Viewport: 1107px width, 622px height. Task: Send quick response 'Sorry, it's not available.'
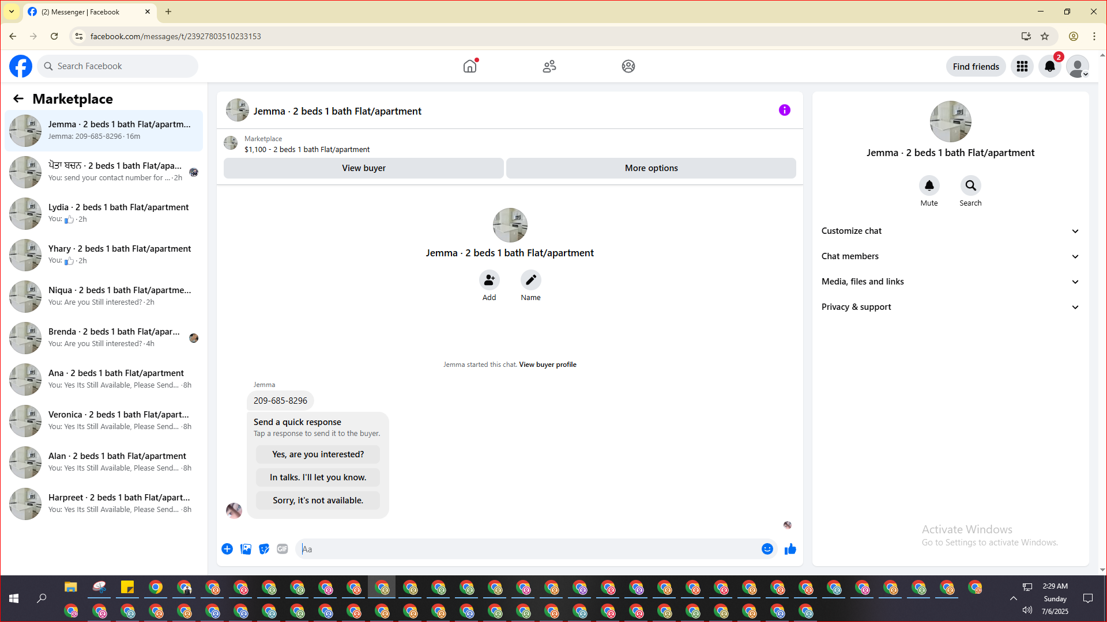tap(318, 500)
